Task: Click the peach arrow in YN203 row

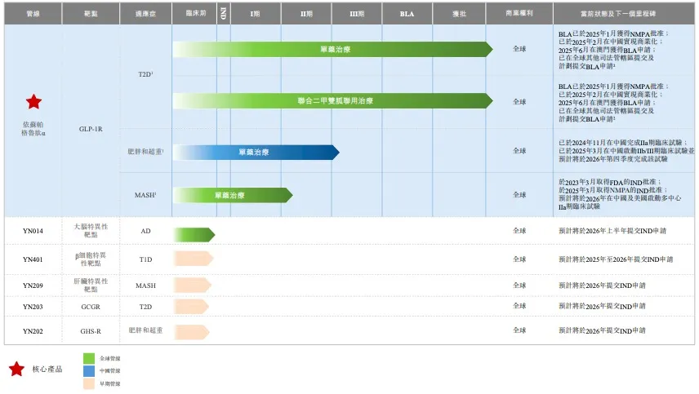Action: coord(193,307)
